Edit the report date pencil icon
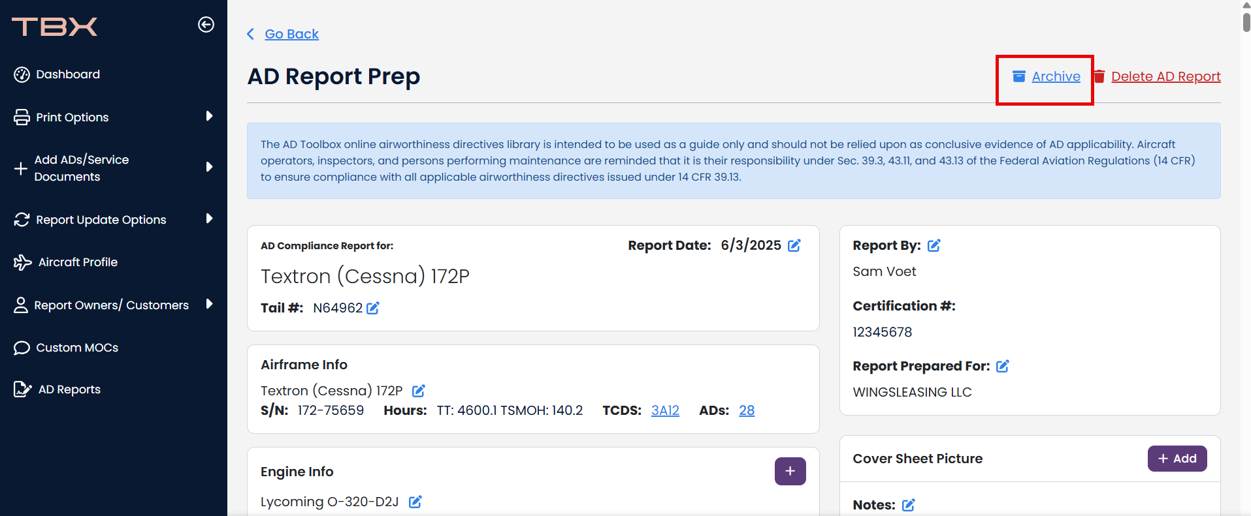The width and height of the screenshot is (1251, 516). point(794,246)
